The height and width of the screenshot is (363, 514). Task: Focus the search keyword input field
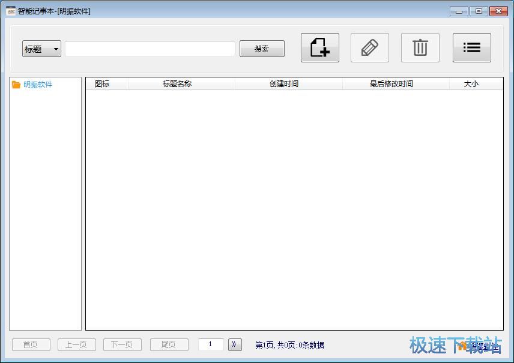tap(150, 49)
